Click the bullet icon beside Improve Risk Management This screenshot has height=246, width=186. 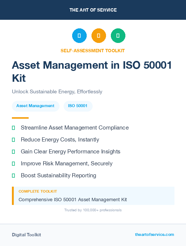coord(13,164)
